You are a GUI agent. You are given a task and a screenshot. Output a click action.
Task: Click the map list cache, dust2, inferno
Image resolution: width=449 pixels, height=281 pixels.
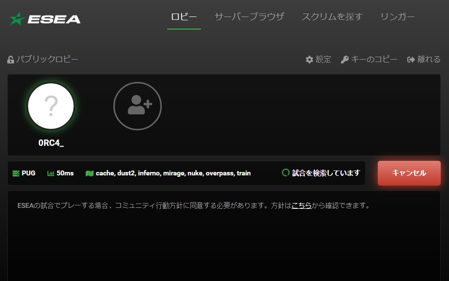pos(173,173)
